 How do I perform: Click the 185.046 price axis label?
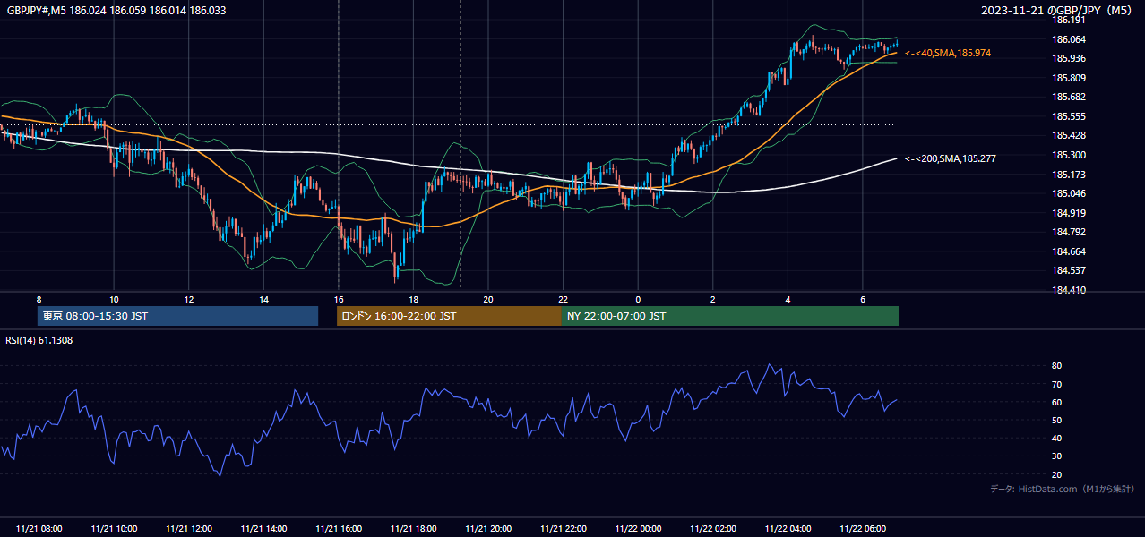point(1068,193)
